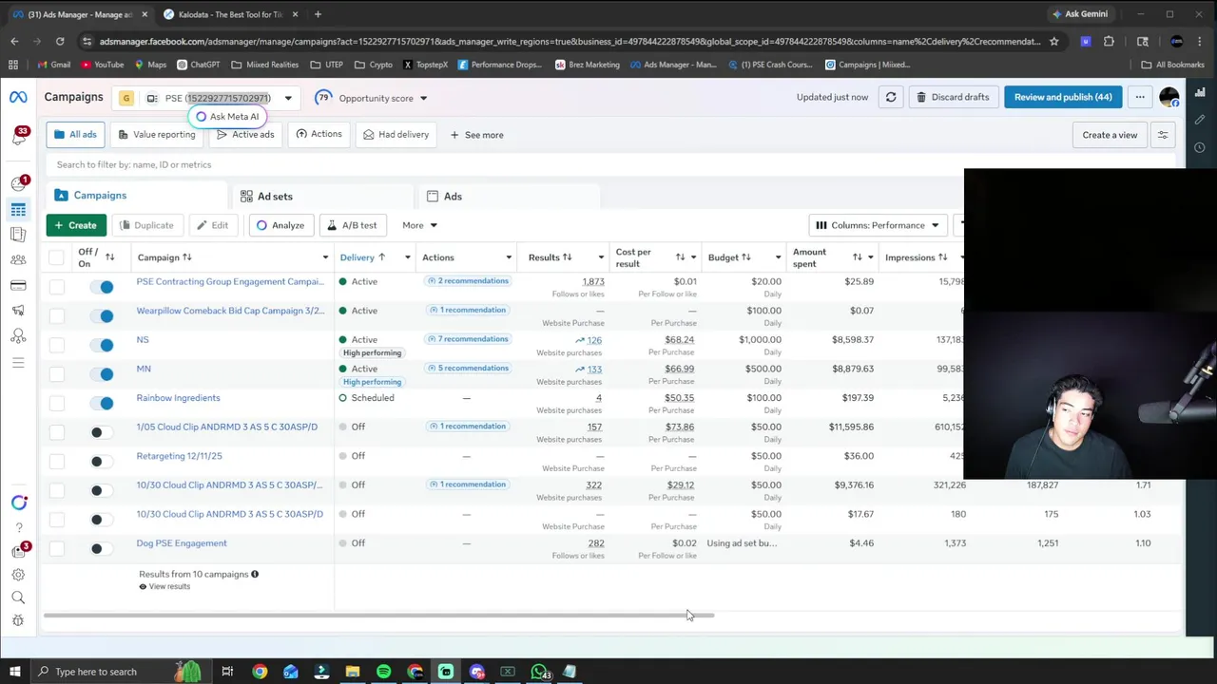Click the green Create button
Image resolution: width=1217 pixels, height=684 pixels.
[76, 225]
